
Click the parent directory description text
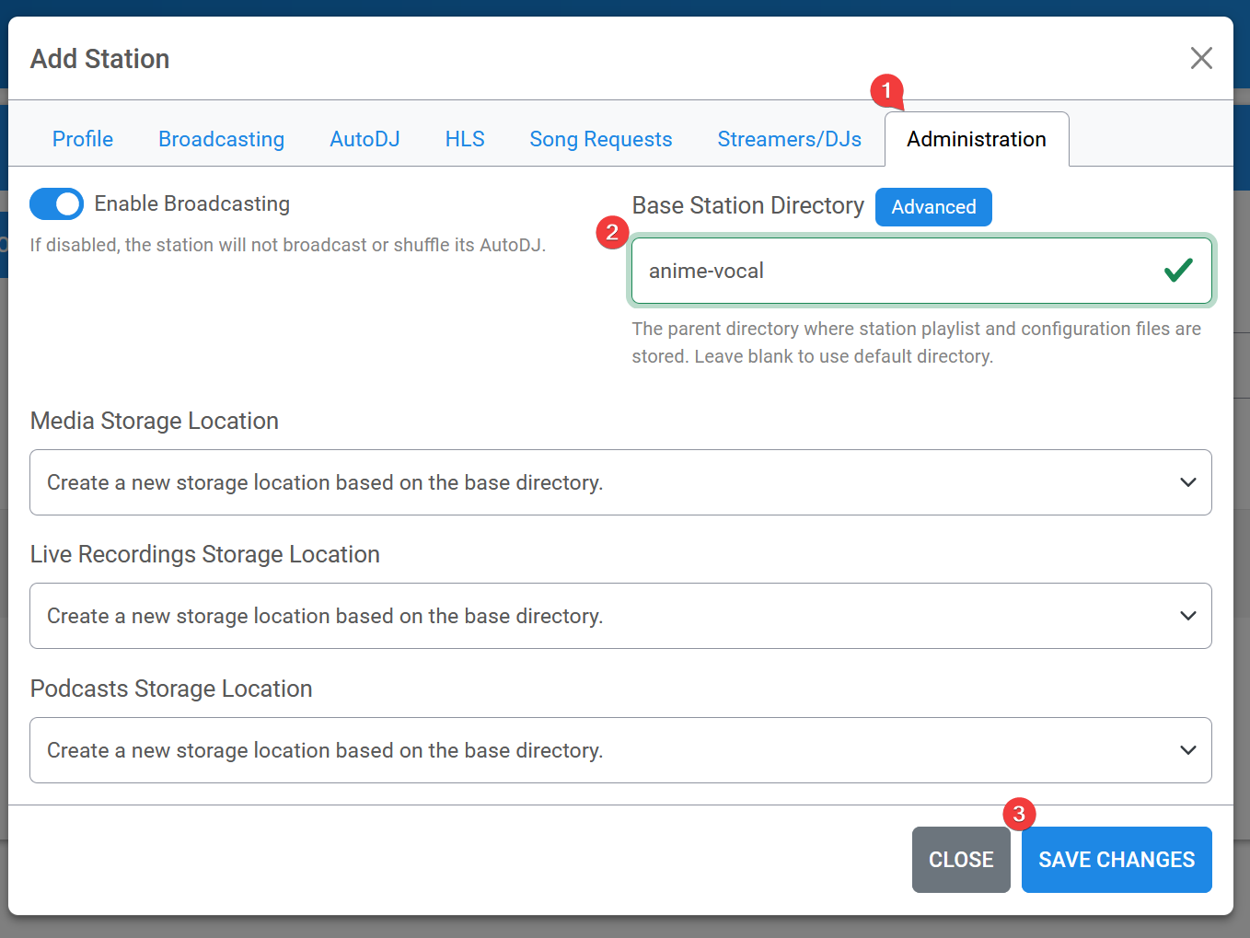(x=917, y=342)
